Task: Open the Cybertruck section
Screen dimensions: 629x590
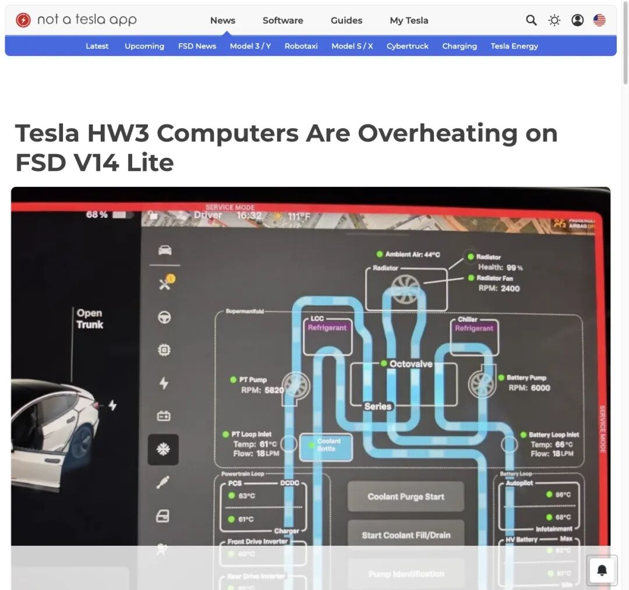Action: (x=407, y=46)
